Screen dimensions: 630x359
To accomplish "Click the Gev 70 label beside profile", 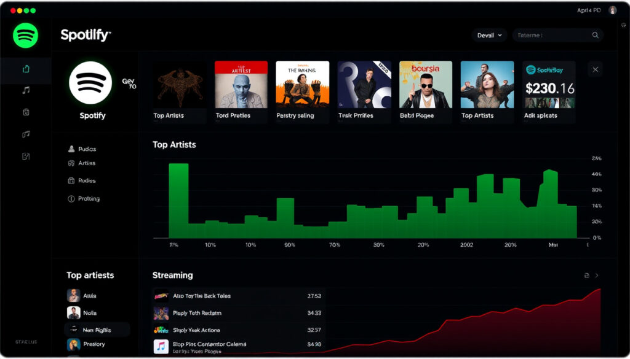I will [129, 83].
